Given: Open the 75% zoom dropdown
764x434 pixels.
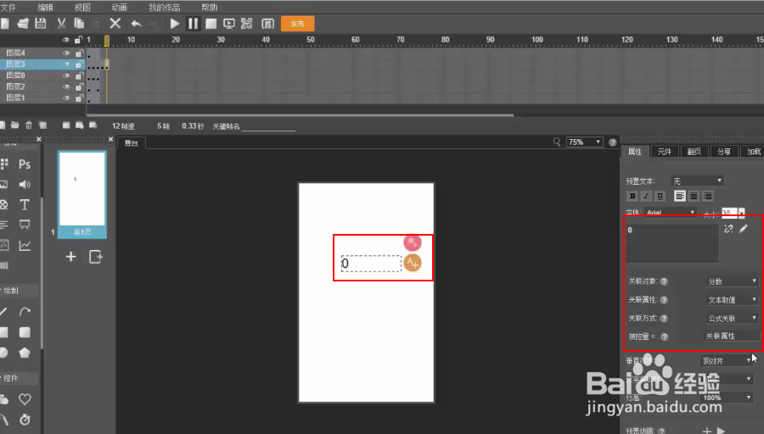Looking at the screenshot, I should coord(584,142).
